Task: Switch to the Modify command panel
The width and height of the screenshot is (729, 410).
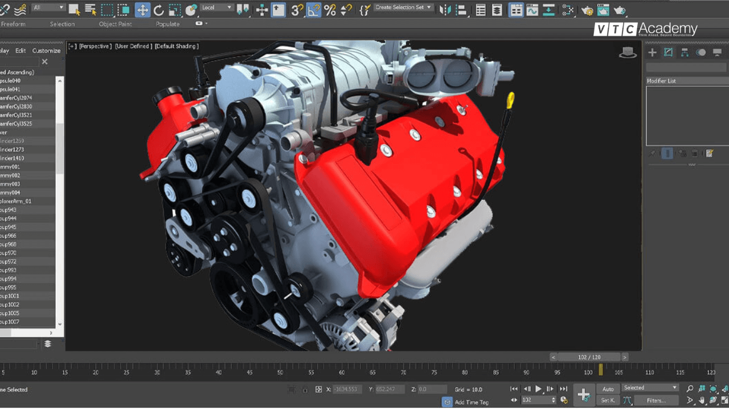Action: tap(668, 52)
